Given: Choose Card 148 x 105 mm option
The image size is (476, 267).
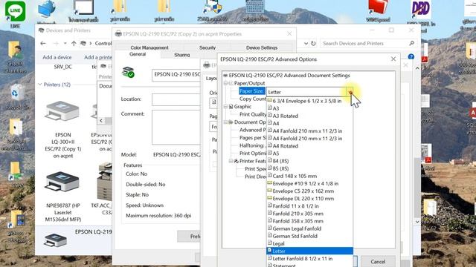Looking at the screenshot, I should point(295,176).
